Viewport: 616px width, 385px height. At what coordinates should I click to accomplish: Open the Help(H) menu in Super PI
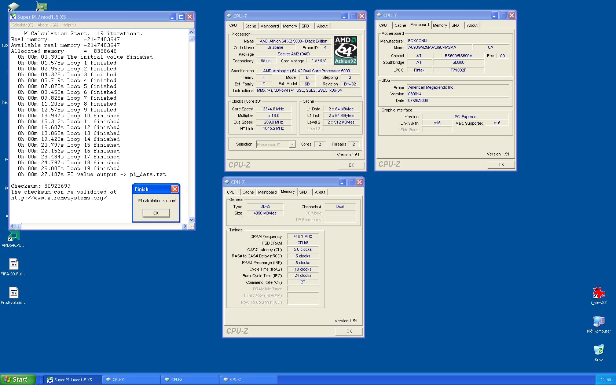[69, 25]
